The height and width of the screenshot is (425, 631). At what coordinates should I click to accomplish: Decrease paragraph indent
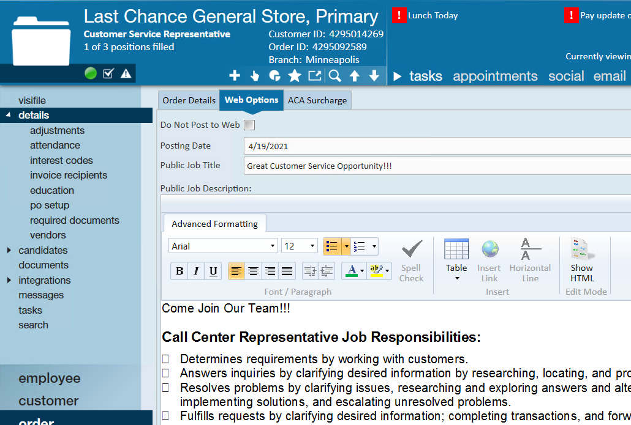coord(310,271)
